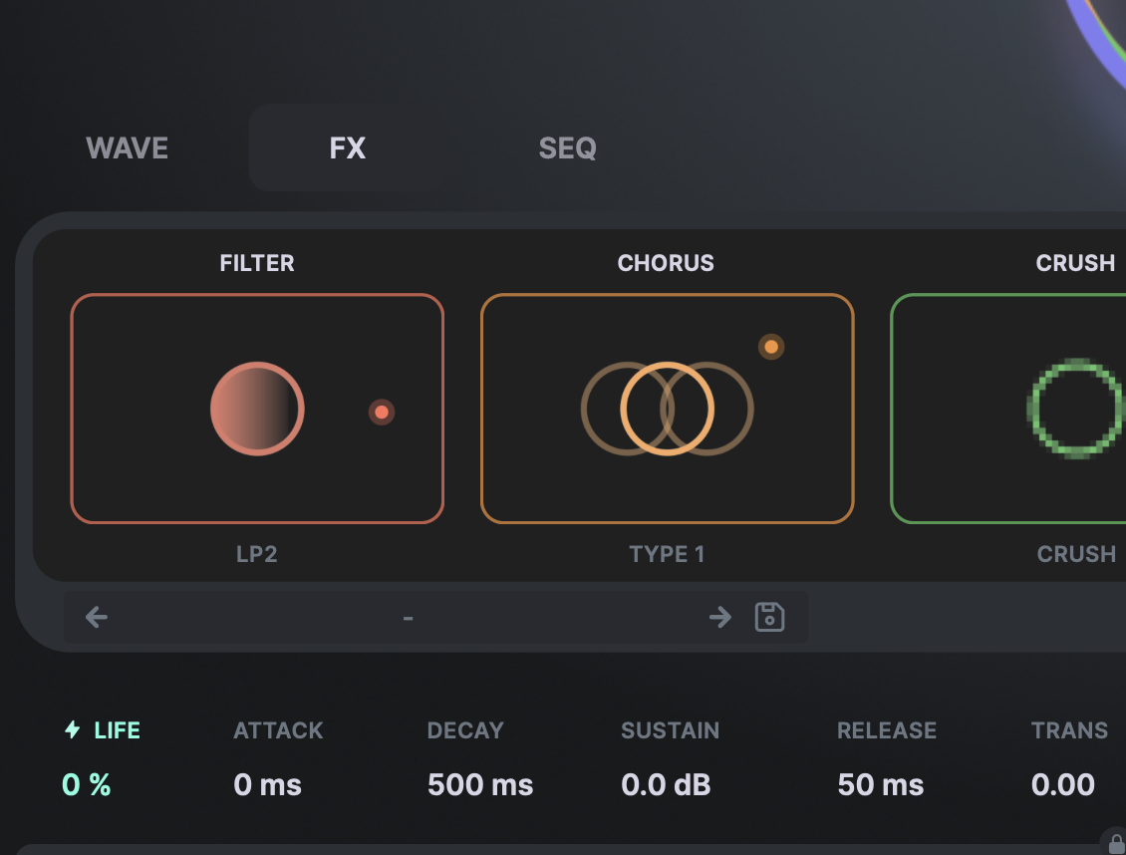This screenshot has height=855, width=1126.
Task: Switch to the SEQ tab
Action: click(x=567, y=148)
